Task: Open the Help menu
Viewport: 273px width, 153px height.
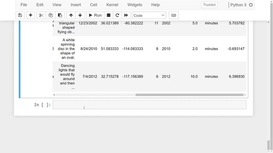Action: [155, 5]
